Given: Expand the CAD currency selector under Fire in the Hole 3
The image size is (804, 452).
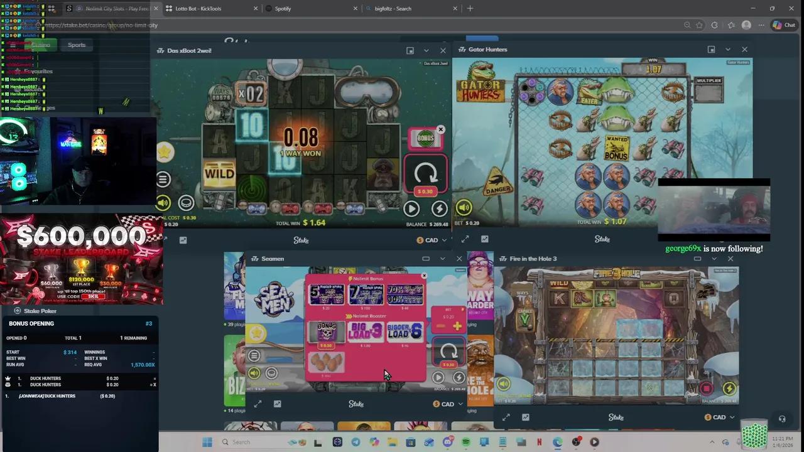Looking at the screenshot, I should click(x=719, y=417).
